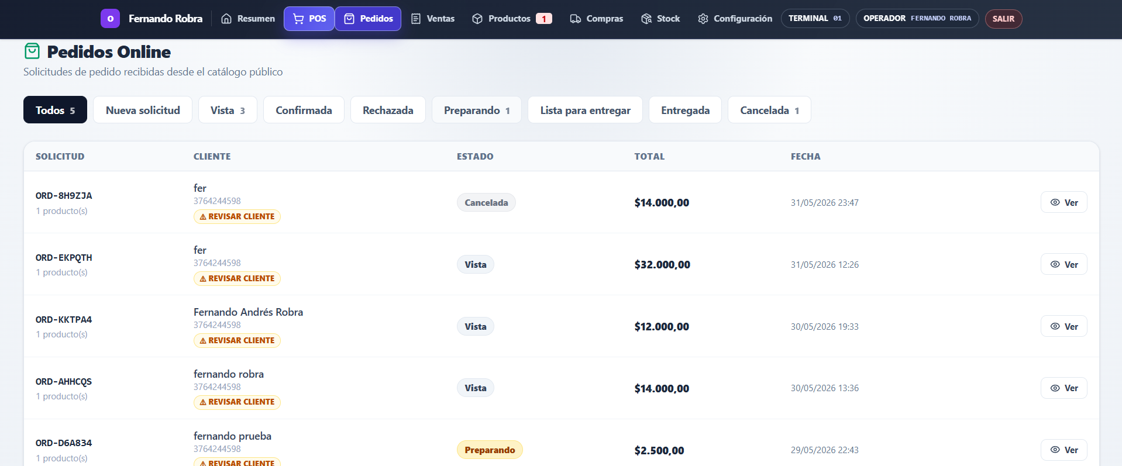This screenshot has width=1122, height=466.
Task: View order ORD-AHHCQS with Ver button
Action: pos(1064,388)
